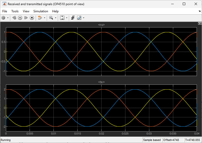The image size is (202, 143).
Task: Stop the simulation
Action: [32, 18]
